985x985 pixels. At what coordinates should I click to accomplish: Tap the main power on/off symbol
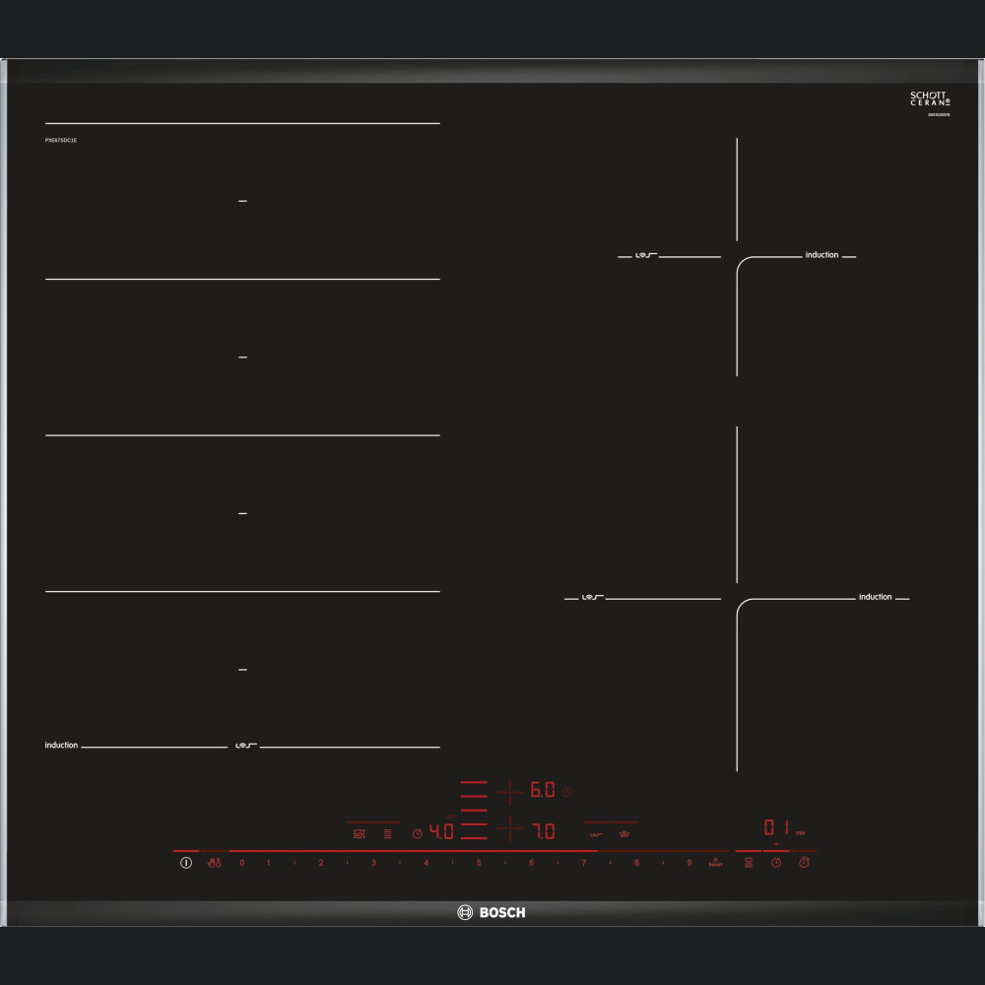click(186, 863)
